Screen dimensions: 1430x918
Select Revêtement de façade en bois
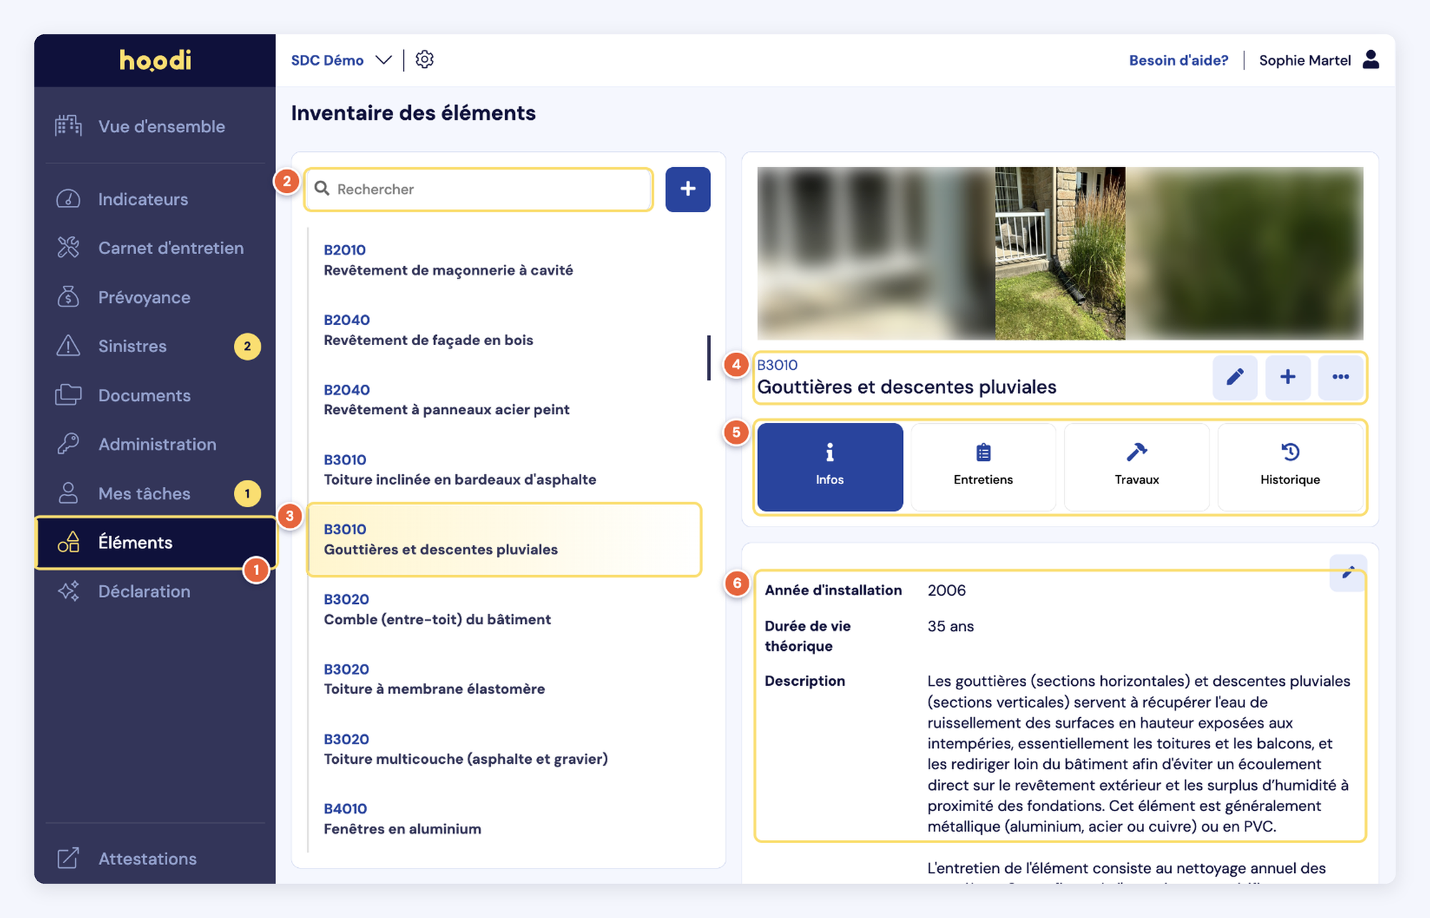click(x=505, y=330)
